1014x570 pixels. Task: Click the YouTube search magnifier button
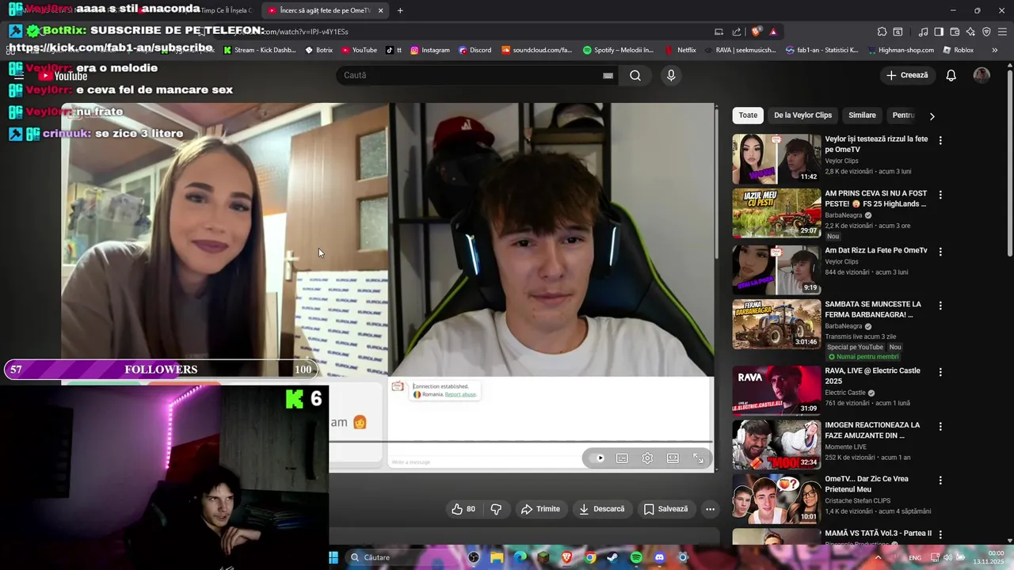pyautogui.click(x=635, y=75)
